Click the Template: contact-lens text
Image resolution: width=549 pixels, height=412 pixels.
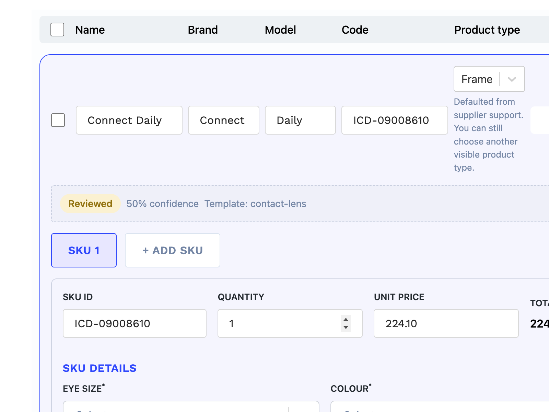(255, 204)
